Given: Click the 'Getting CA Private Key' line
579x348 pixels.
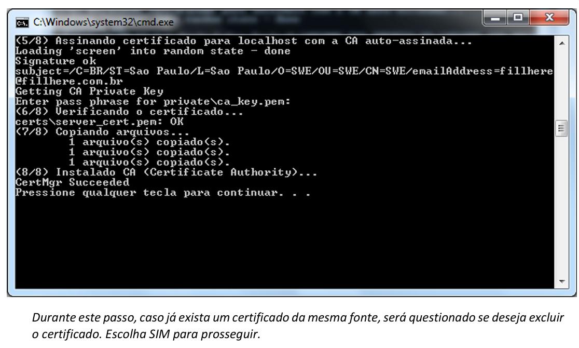Looking at the screenshot, I should tap(82, 91).
